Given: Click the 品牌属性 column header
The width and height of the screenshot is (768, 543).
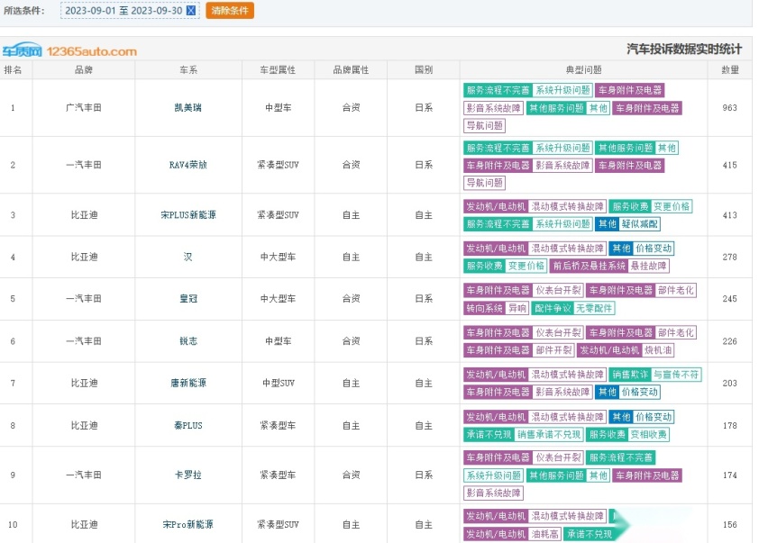Looking at the screenshot, I should pyautogui.click(x=351, y=70).
